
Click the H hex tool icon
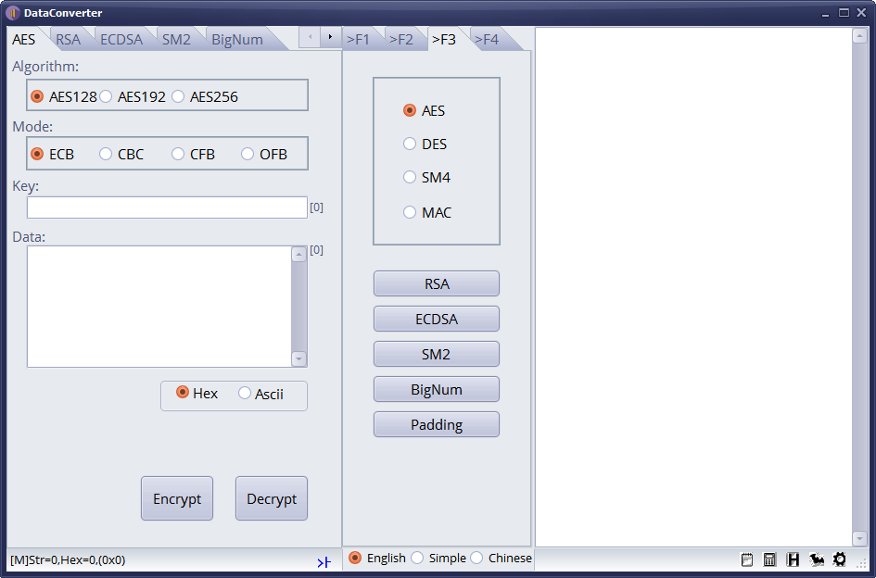click(x=793, y=559)
